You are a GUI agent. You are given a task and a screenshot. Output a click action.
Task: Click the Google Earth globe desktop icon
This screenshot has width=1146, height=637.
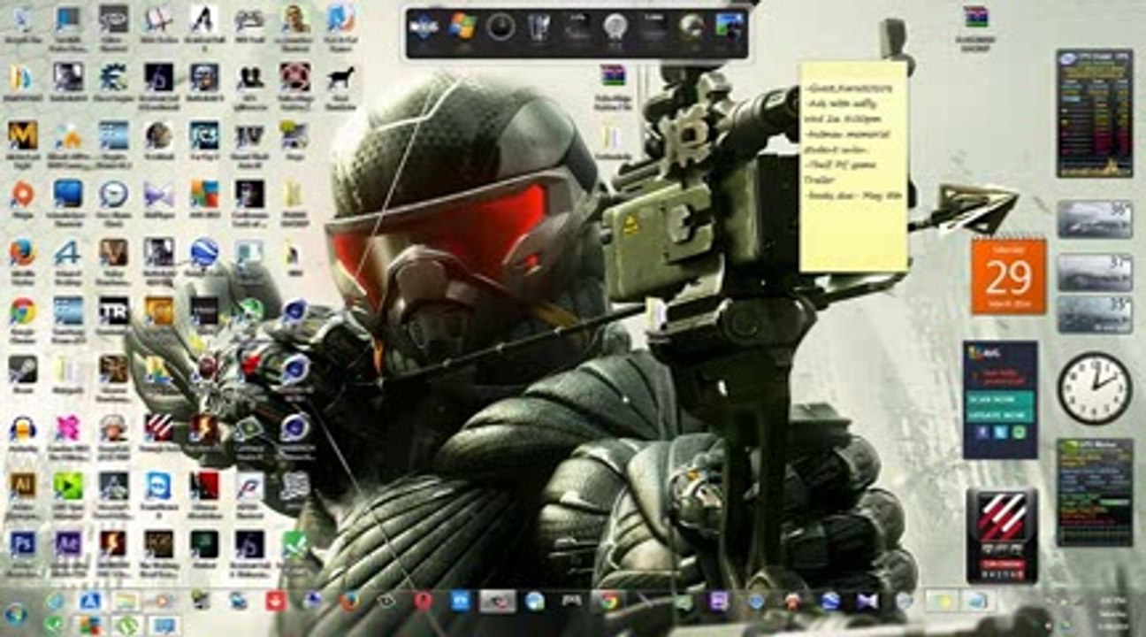(204, 252)
